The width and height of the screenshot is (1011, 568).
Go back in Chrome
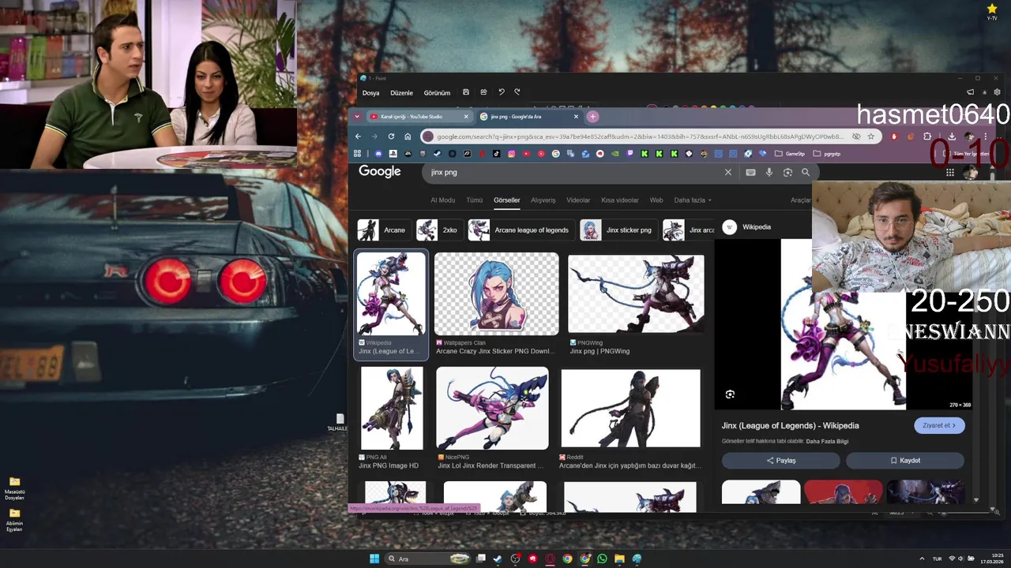click(358, 136)
